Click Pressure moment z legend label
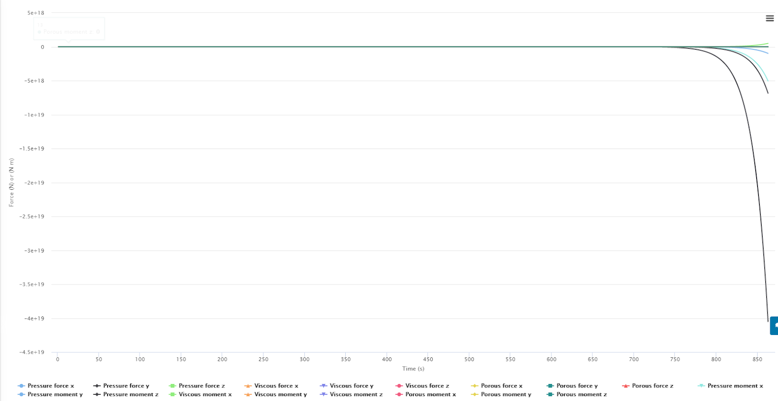The image size is (778, 401). (130, 395)
